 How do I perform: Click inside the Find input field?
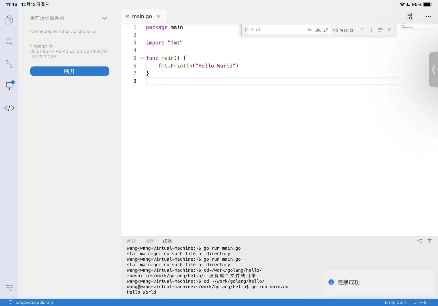tap(277, 29)
